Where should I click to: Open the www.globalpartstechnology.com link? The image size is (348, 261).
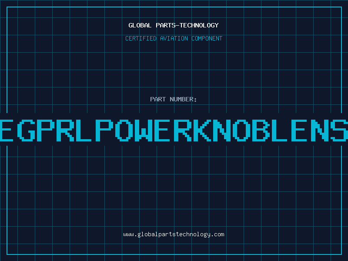pyautogui.click(x=174, y=234)
